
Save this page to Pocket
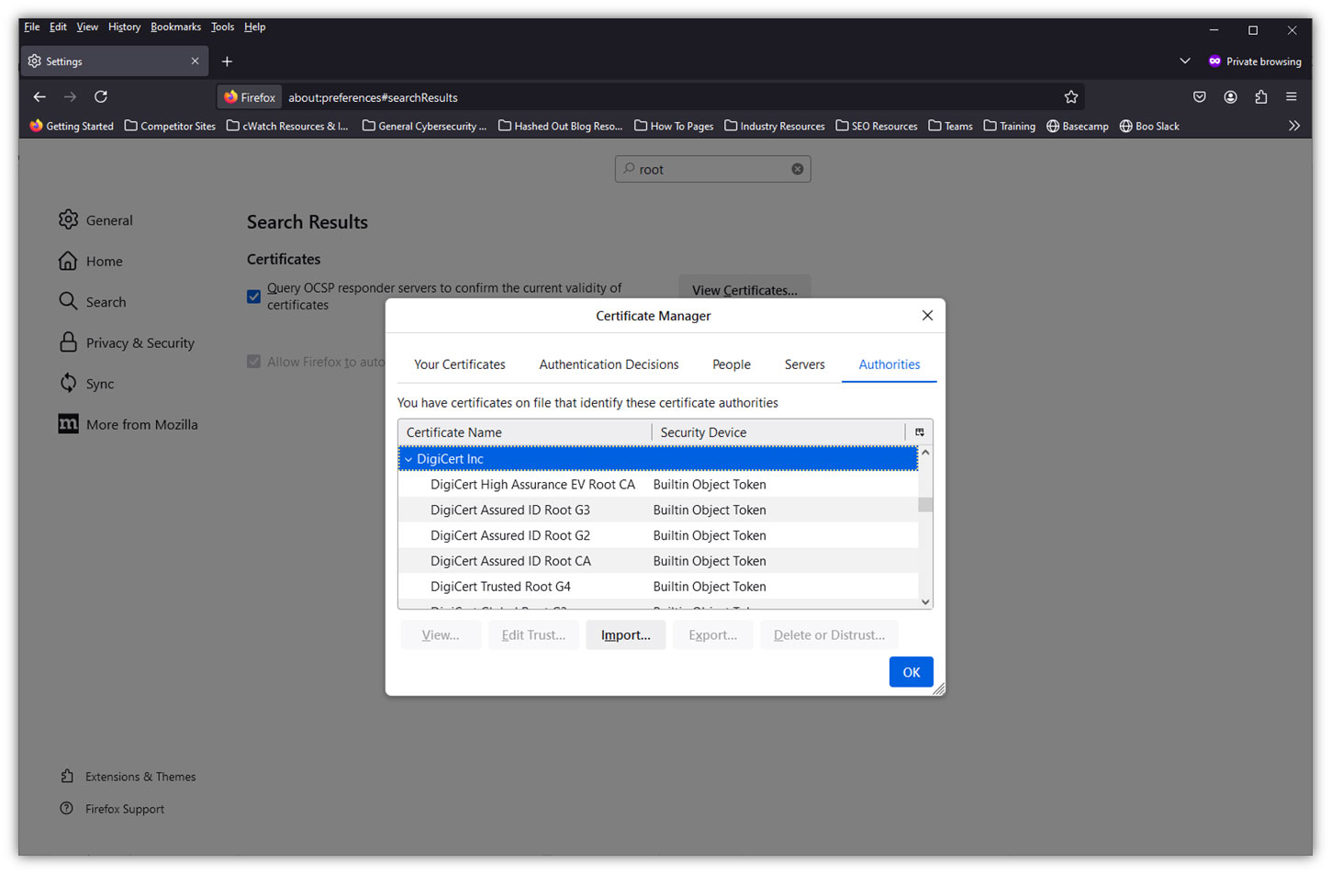[1199, 96]
